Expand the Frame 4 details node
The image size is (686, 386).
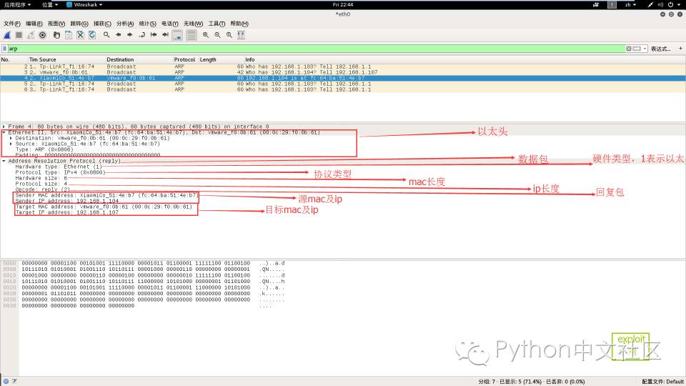(4, 127)
